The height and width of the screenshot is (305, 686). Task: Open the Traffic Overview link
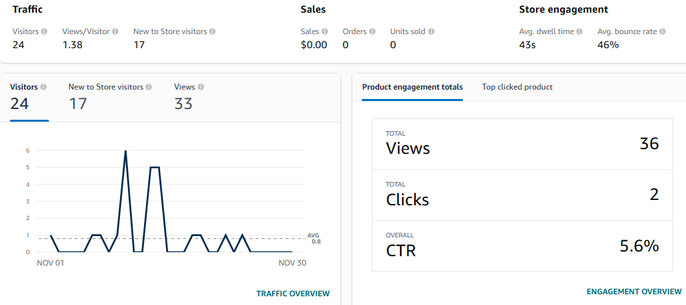[293, 294]
